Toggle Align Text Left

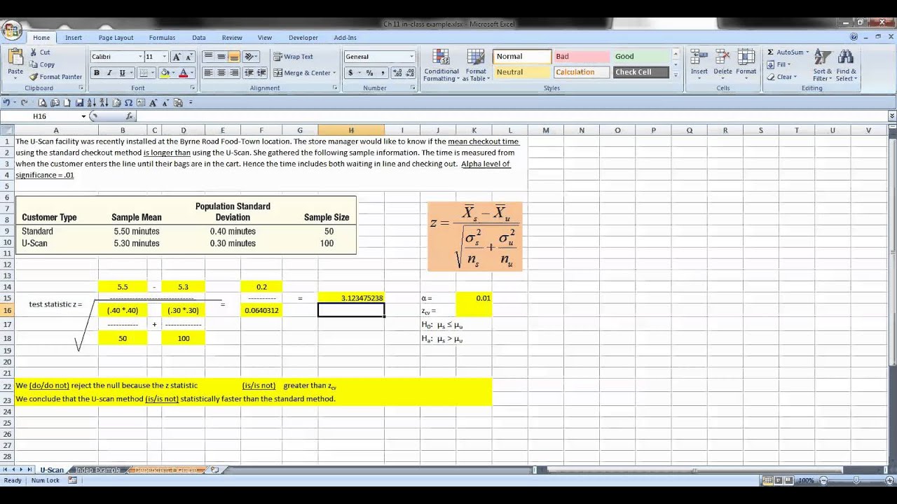pos(208,73)
